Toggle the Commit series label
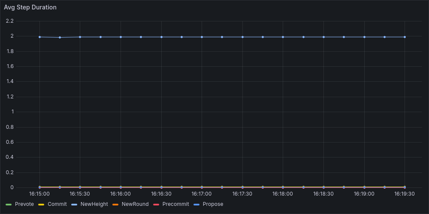 57,204
